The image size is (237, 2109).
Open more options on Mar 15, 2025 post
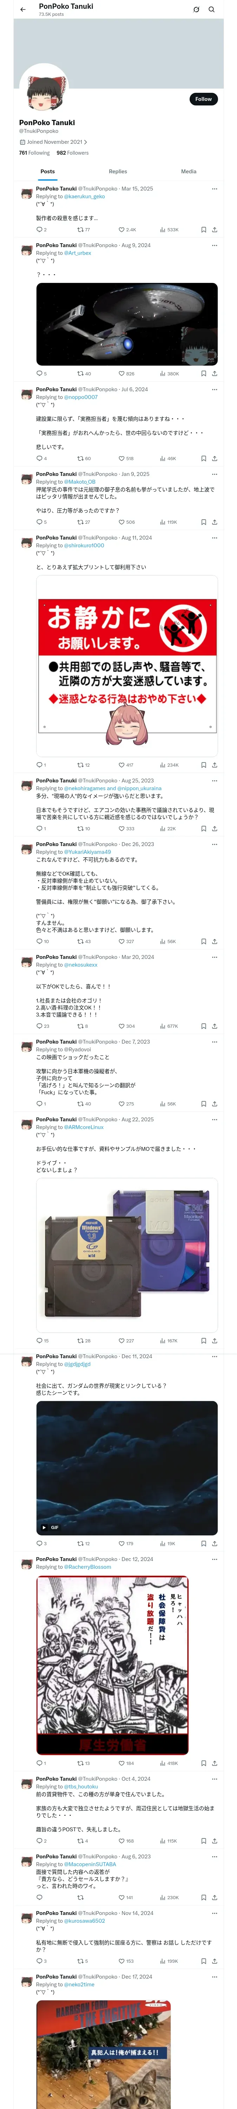[214, 188]
